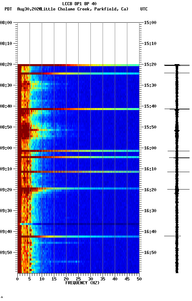
Task: Click the frequency axis label "30"
Action: [90, 279]
